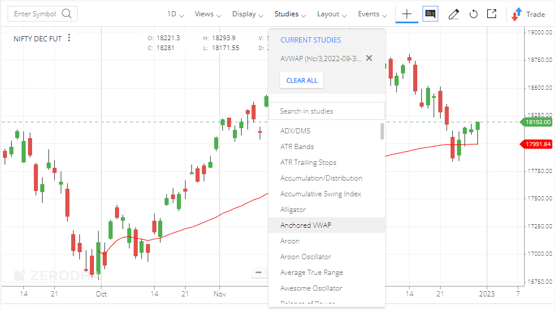Screen dimensions: 555x311
Task: Open the Display dropdown
Action: tap(247, 14)
